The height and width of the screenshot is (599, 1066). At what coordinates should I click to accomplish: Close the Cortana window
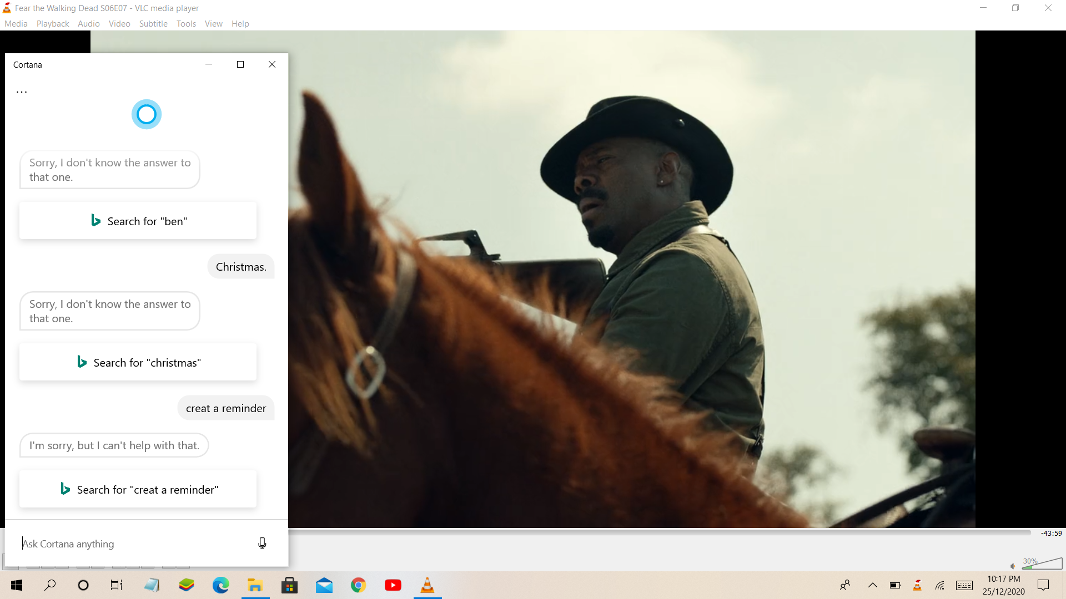pos(272,64)
